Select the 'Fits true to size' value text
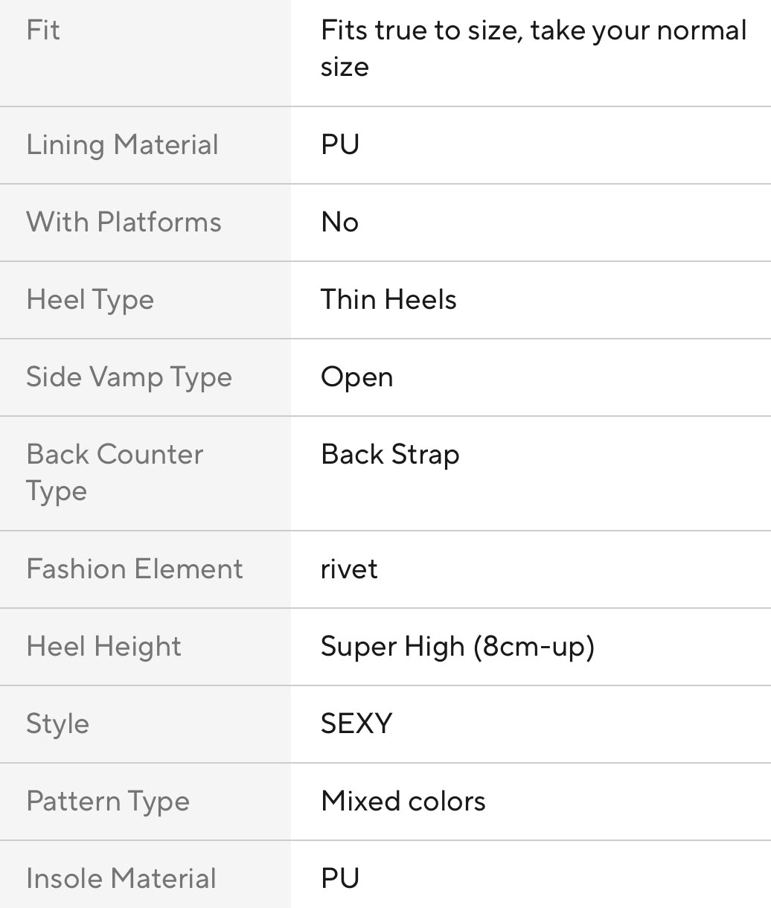Image resolution: width=771 pixels, height=908 pixels. click(x=533, y=48)
